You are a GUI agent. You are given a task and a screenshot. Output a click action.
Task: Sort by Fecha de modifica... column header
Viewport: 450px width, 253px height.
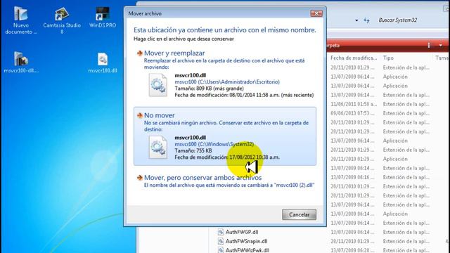point(354,58)
